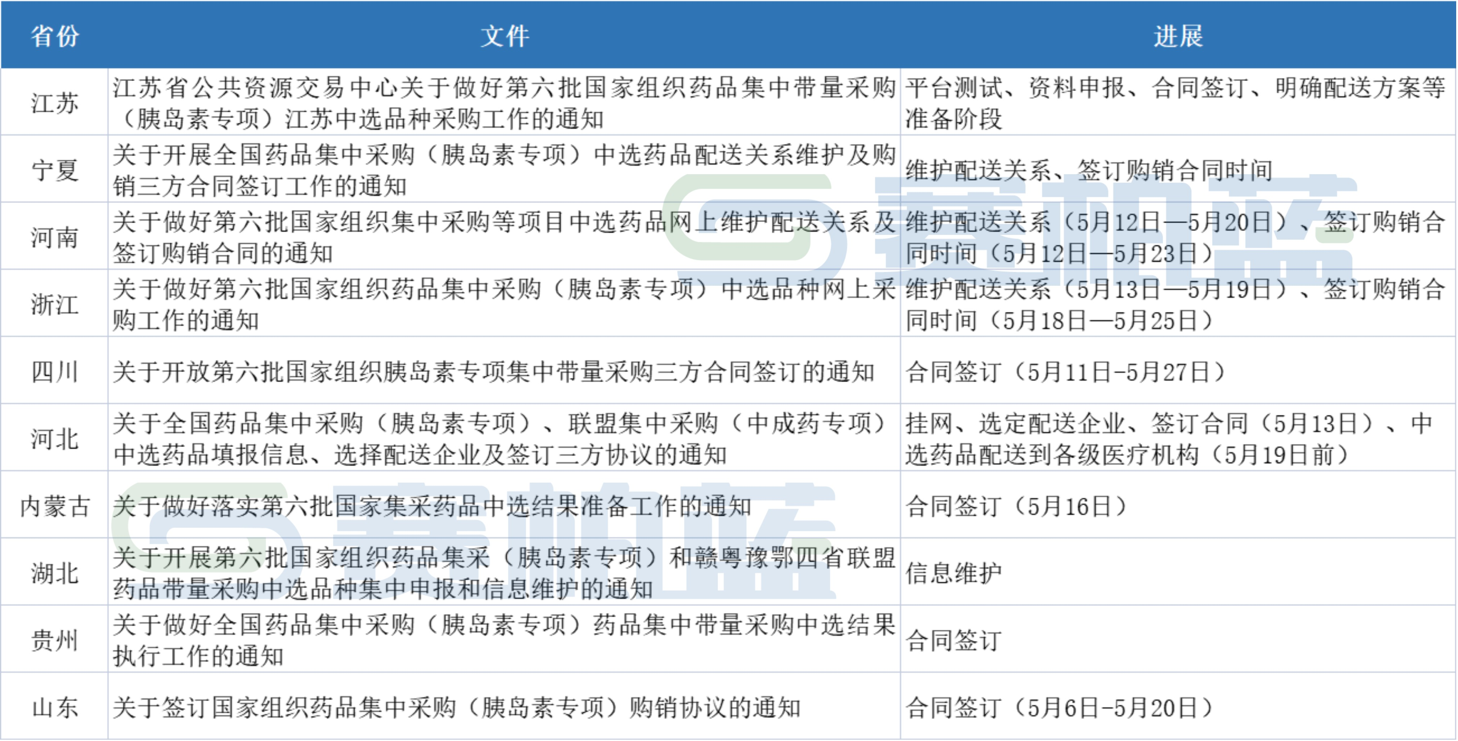Click the 进展 column header
The width and height of the screenshot is (1458, 741).
(x=1178, y=35)
